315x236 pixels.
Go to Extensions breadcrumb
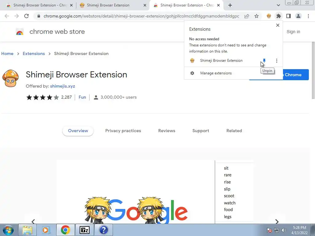34,53
